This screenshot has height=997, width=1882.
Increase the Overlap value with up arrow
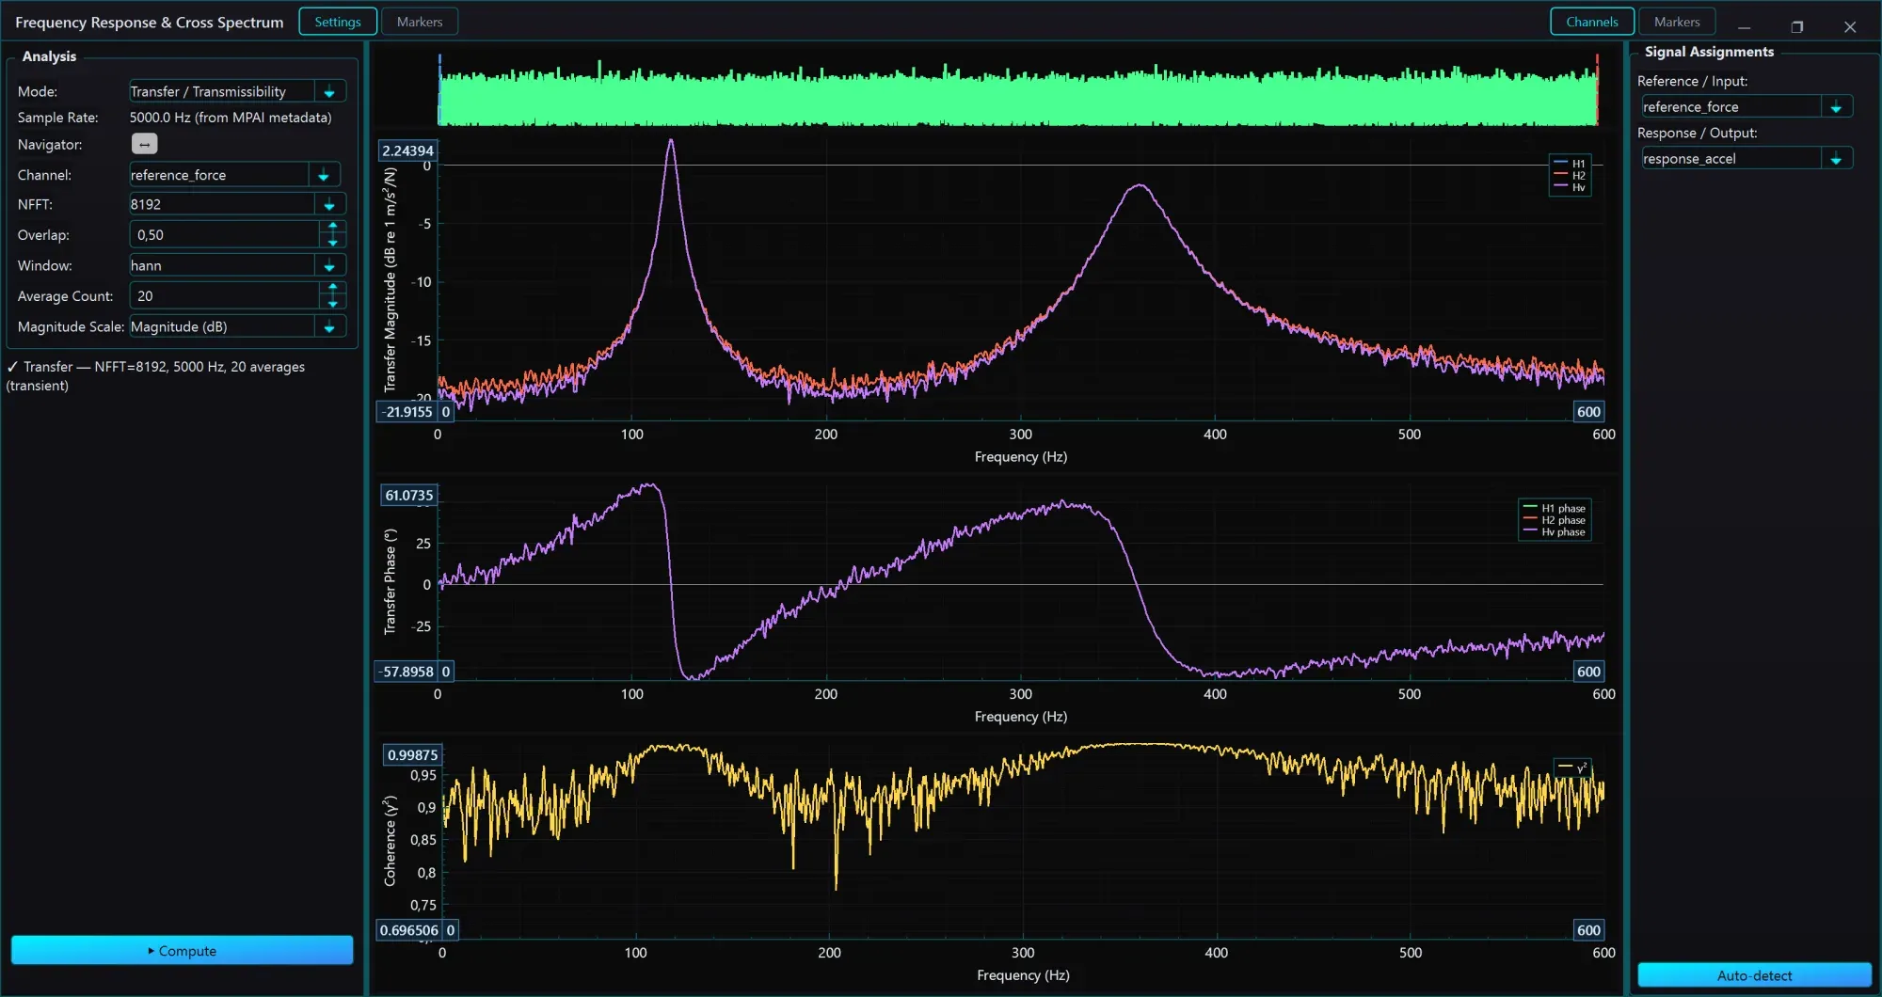tap(333, 228)
